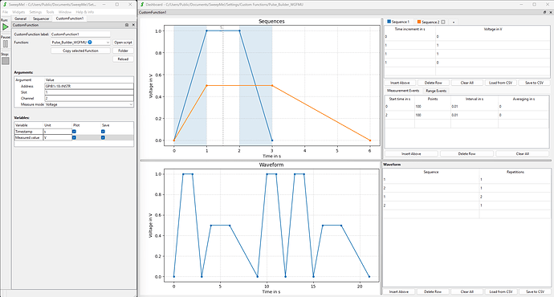Click the grey Stop button
554x297 pixels.
click(x=6, y=61)
